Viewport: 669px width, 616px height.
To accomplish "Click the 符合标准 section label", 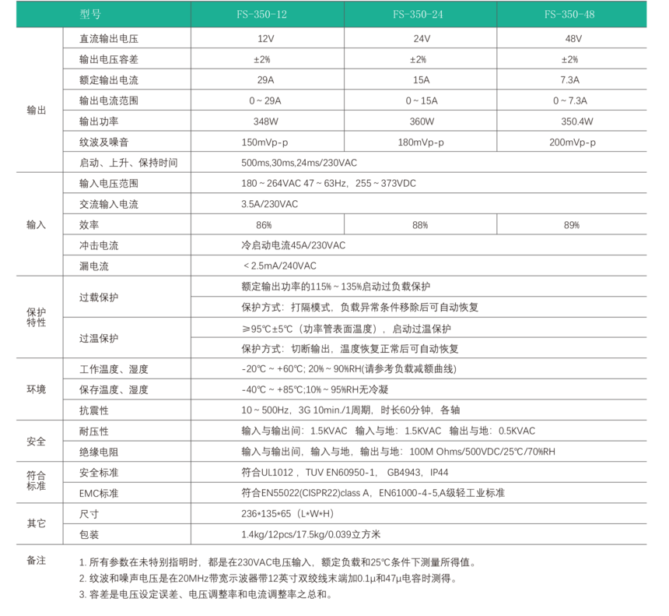I will [x=37, y=480].
